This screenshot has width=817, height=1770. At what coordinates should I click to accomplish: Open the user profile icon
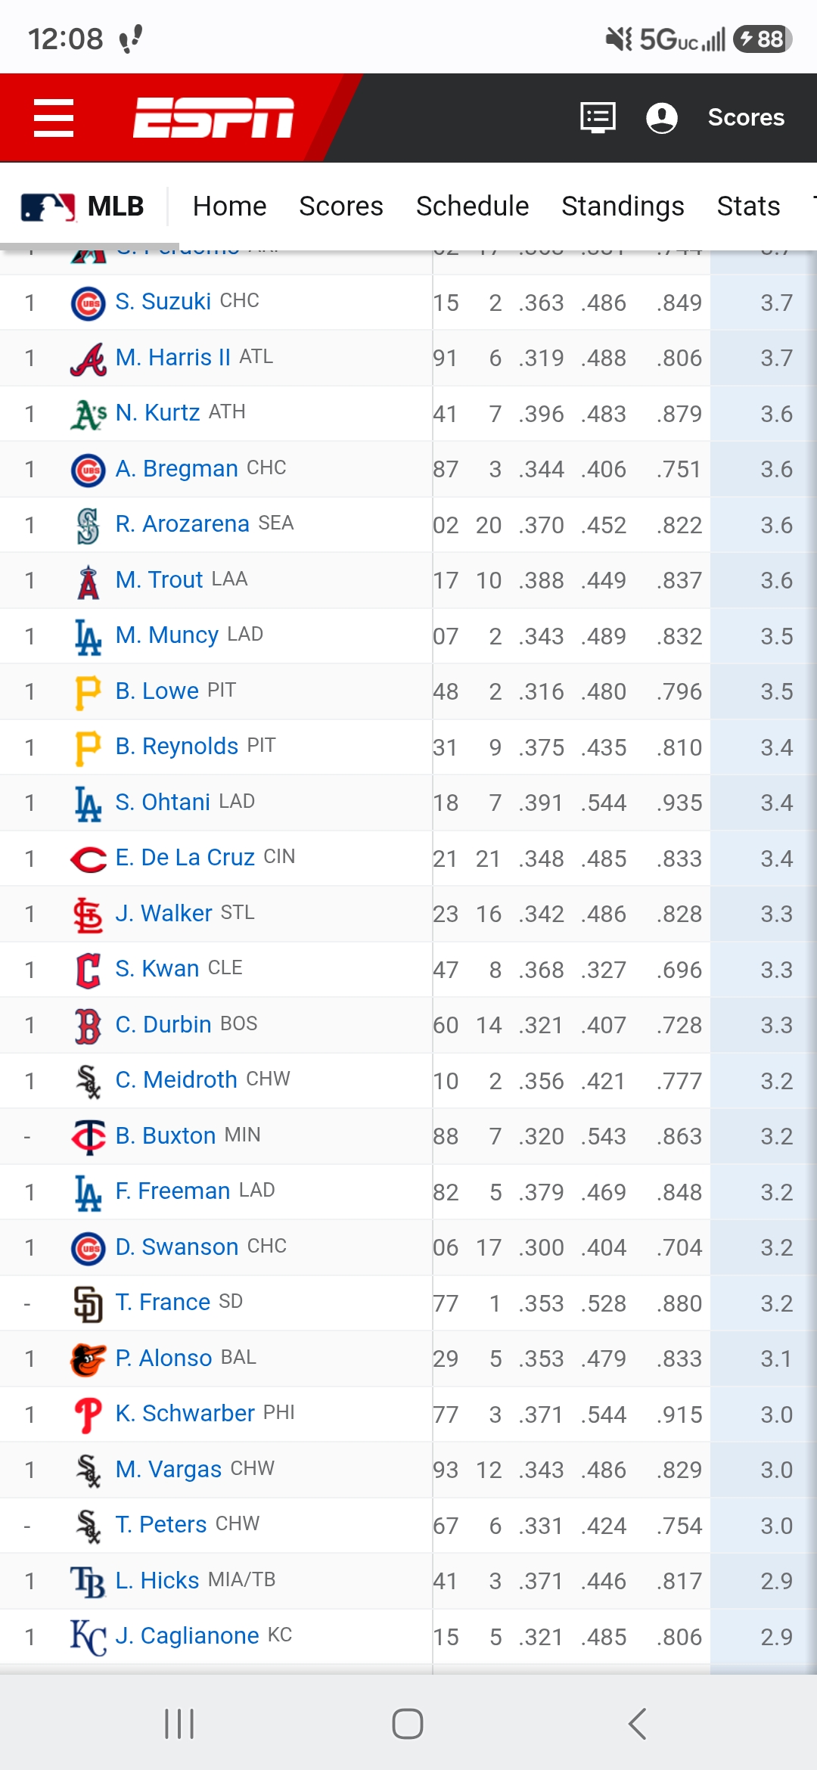662,118
